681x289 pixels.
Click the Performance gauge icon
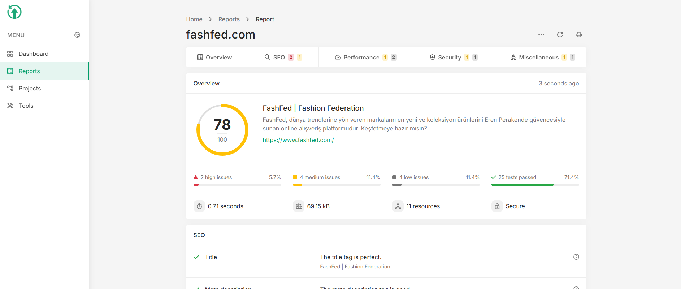338,57
